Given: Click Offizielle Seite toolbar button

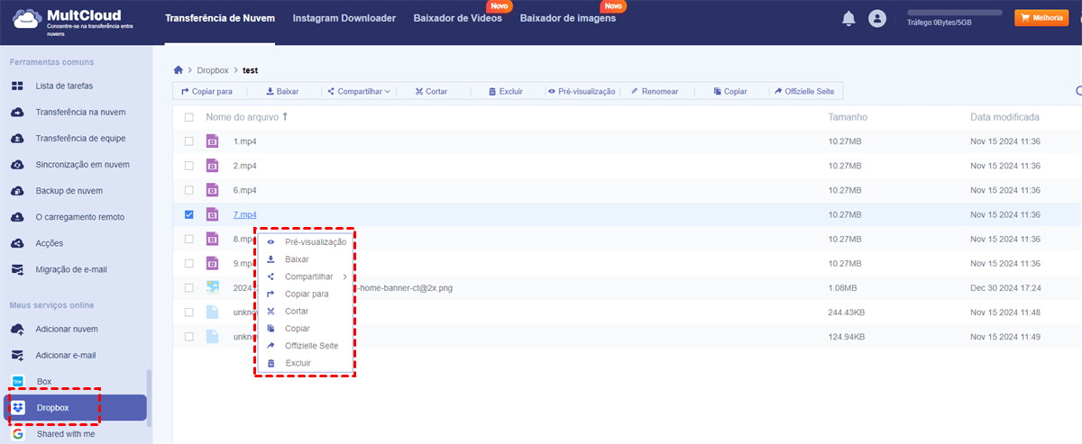Looking at the screenshot, I should (x=804, y=91).
